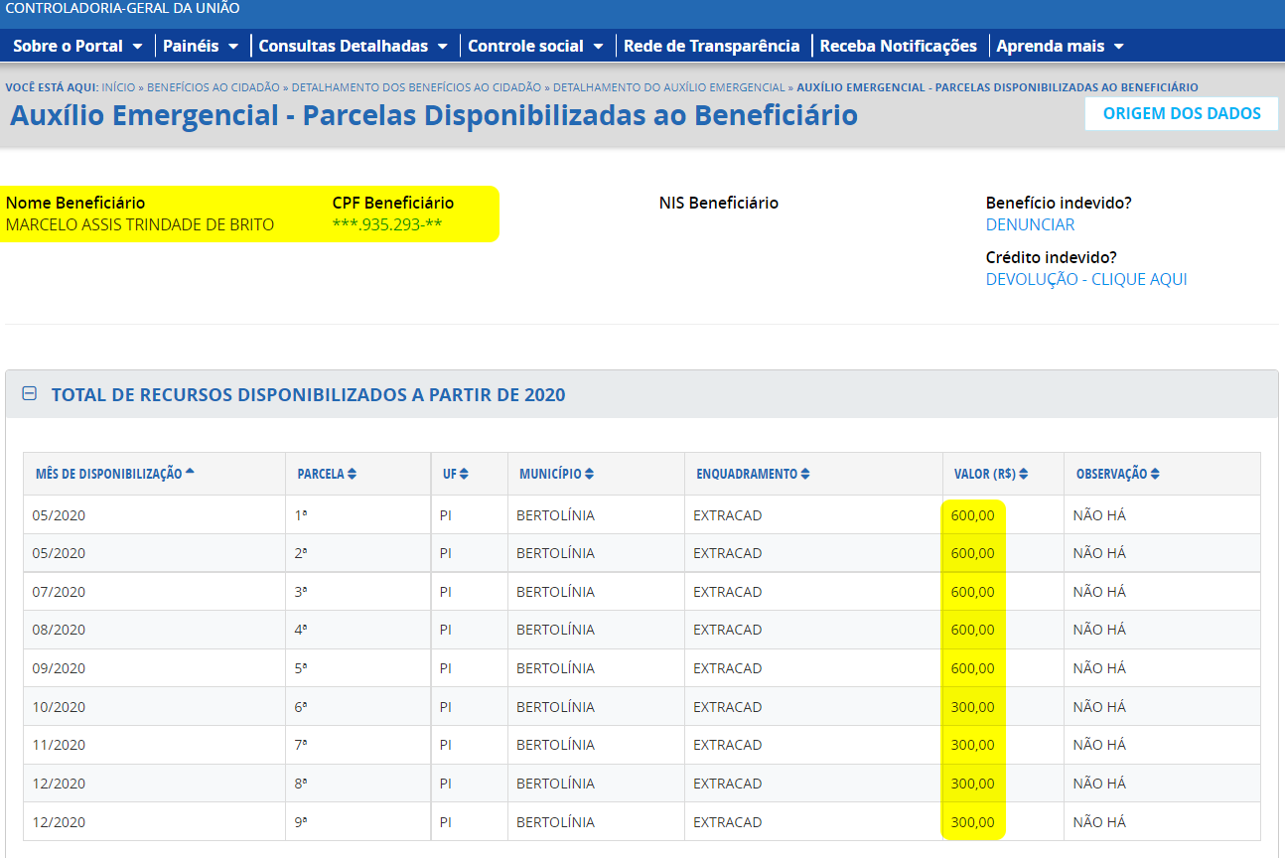This screenshot has width=1285, height=858.
Task: Sort by Enquadramento column arrows icon
Action: 805,474
